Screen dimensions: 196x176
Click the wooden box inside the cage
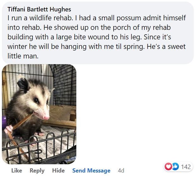(62, 116)
